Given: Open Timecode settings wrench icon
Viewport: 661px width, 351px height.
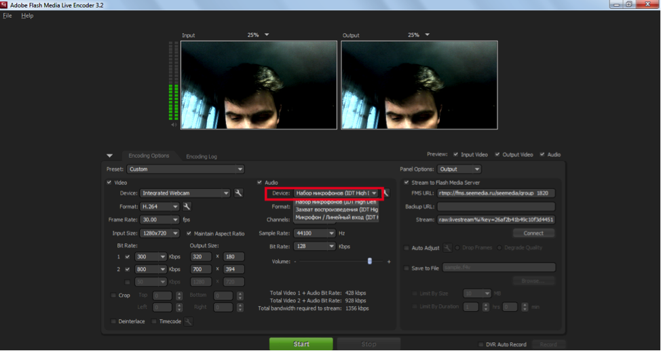Looking at the screenshot, I should tap(189, 322).
